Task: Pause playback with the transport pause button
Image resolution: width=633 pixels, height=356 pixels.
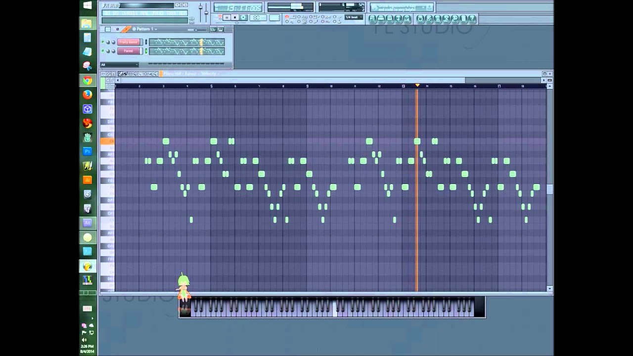Action: 227,18
